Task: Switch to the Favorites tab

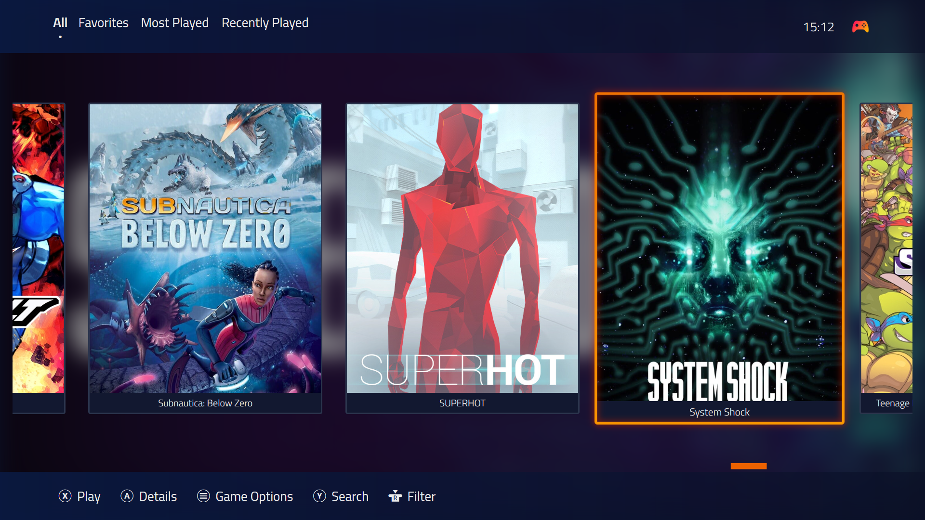Action: 103,23
